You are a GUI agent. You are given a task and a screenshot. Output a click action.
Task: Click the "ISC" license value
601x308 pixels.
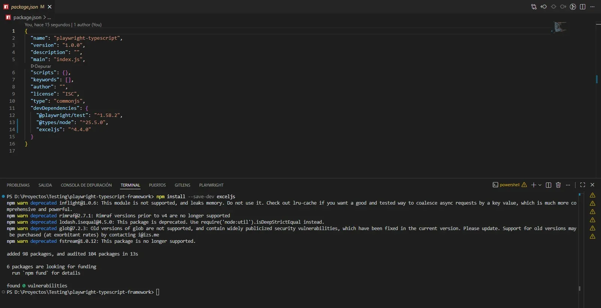pyautogui.click(x=69, y=94)
